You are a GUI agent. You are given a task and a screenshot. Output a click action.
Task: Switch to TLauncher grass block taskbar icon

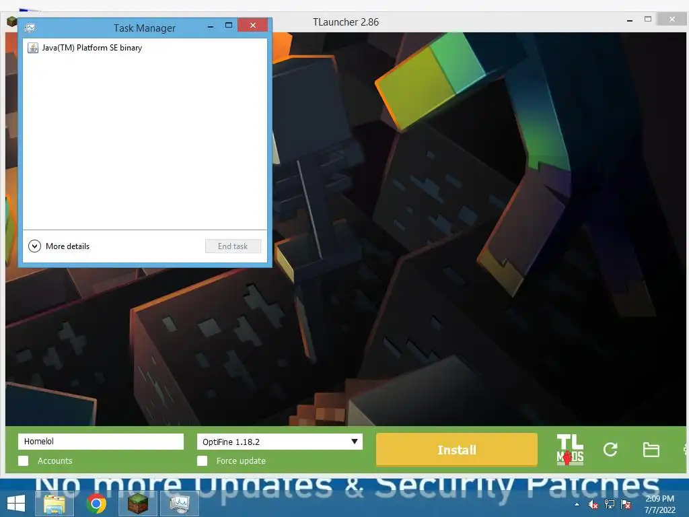tap(138, 504)
